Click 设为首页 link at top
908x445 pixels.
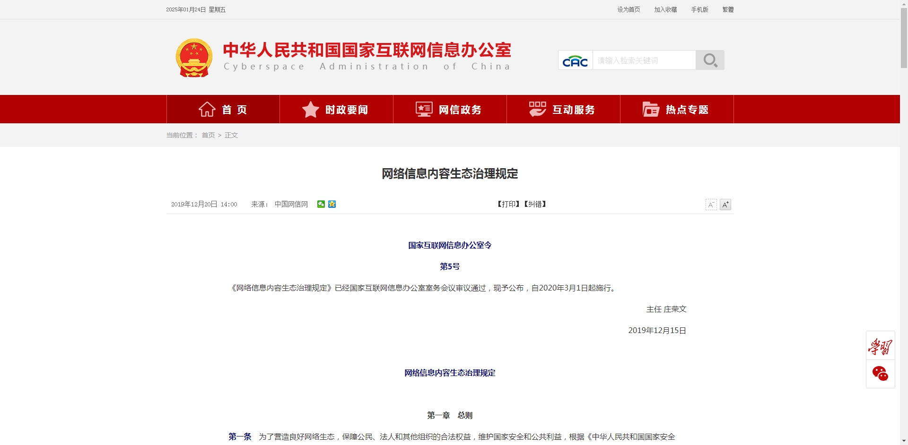click(x=629, y=9)
